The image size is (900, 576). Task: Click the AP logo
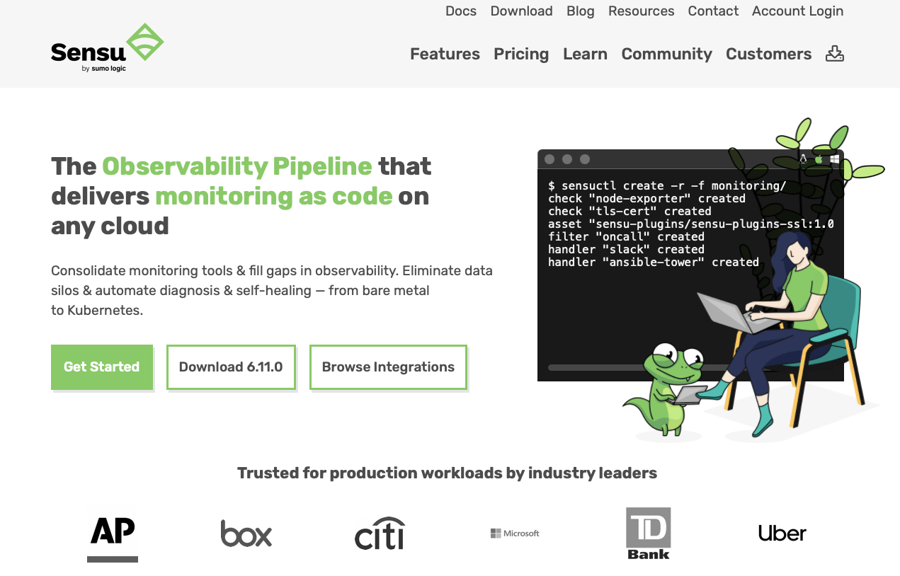113,538
